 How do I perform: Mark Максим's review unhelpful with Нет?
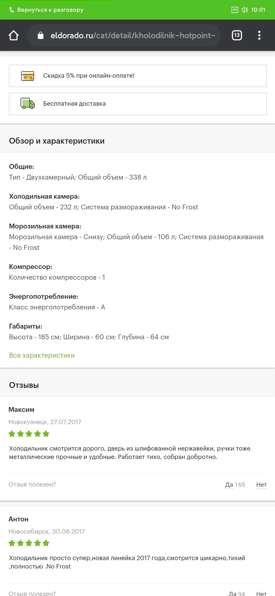(262, 485)
